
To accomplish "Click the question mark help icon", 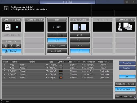I will click(x=134, y=2).
